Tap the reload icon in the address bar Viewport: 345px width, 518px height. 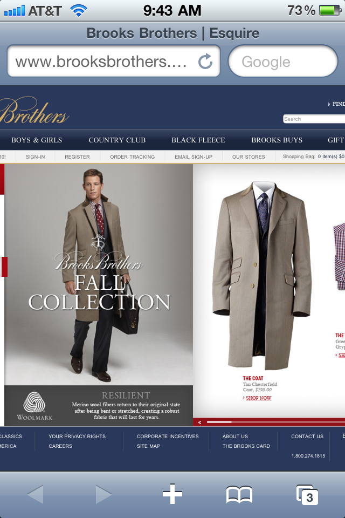tap(205, 62)
